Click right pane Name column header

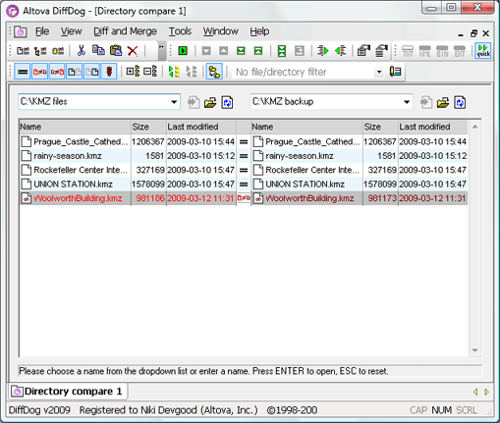click(307, 127)
